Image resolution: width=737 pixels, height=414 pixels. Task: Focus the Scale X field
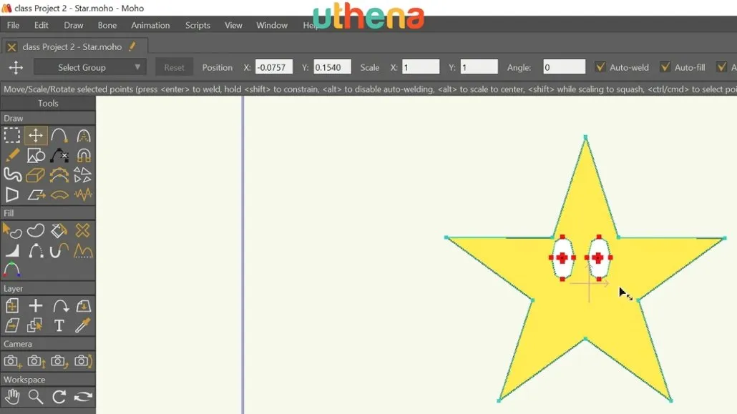point(421,67)
